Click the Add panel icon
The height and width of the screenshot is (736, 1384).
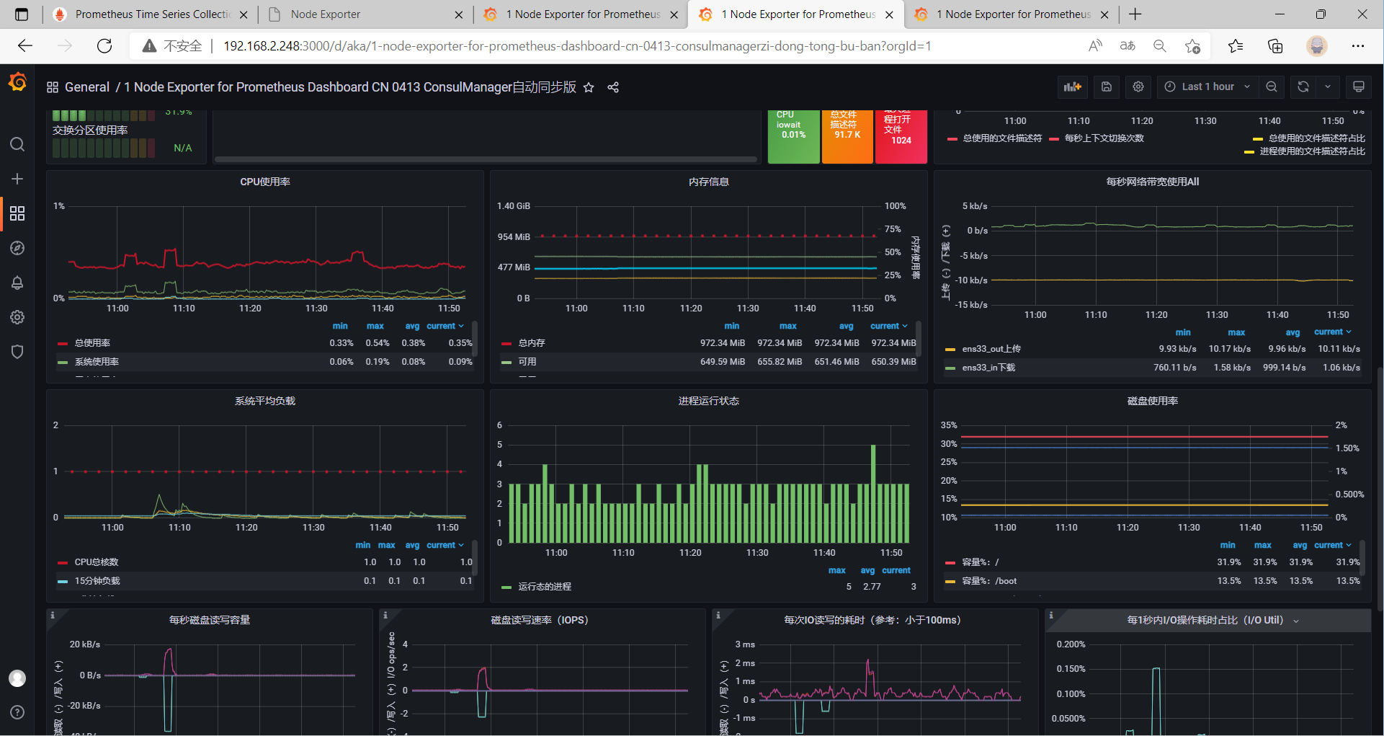[x=1073, y=87]
